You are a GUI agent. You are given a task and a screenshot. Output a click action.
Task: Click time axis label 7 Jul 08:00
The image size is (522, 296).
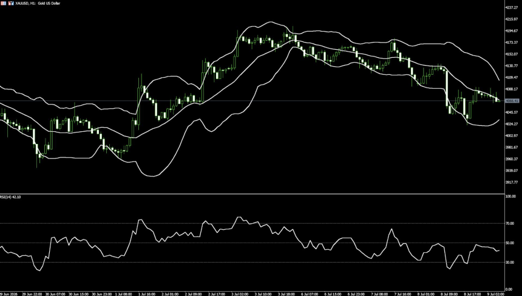[379, 294]
